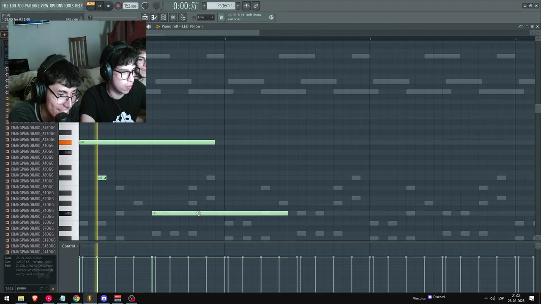Open the EDIT menu

click(x=13, y=6)
